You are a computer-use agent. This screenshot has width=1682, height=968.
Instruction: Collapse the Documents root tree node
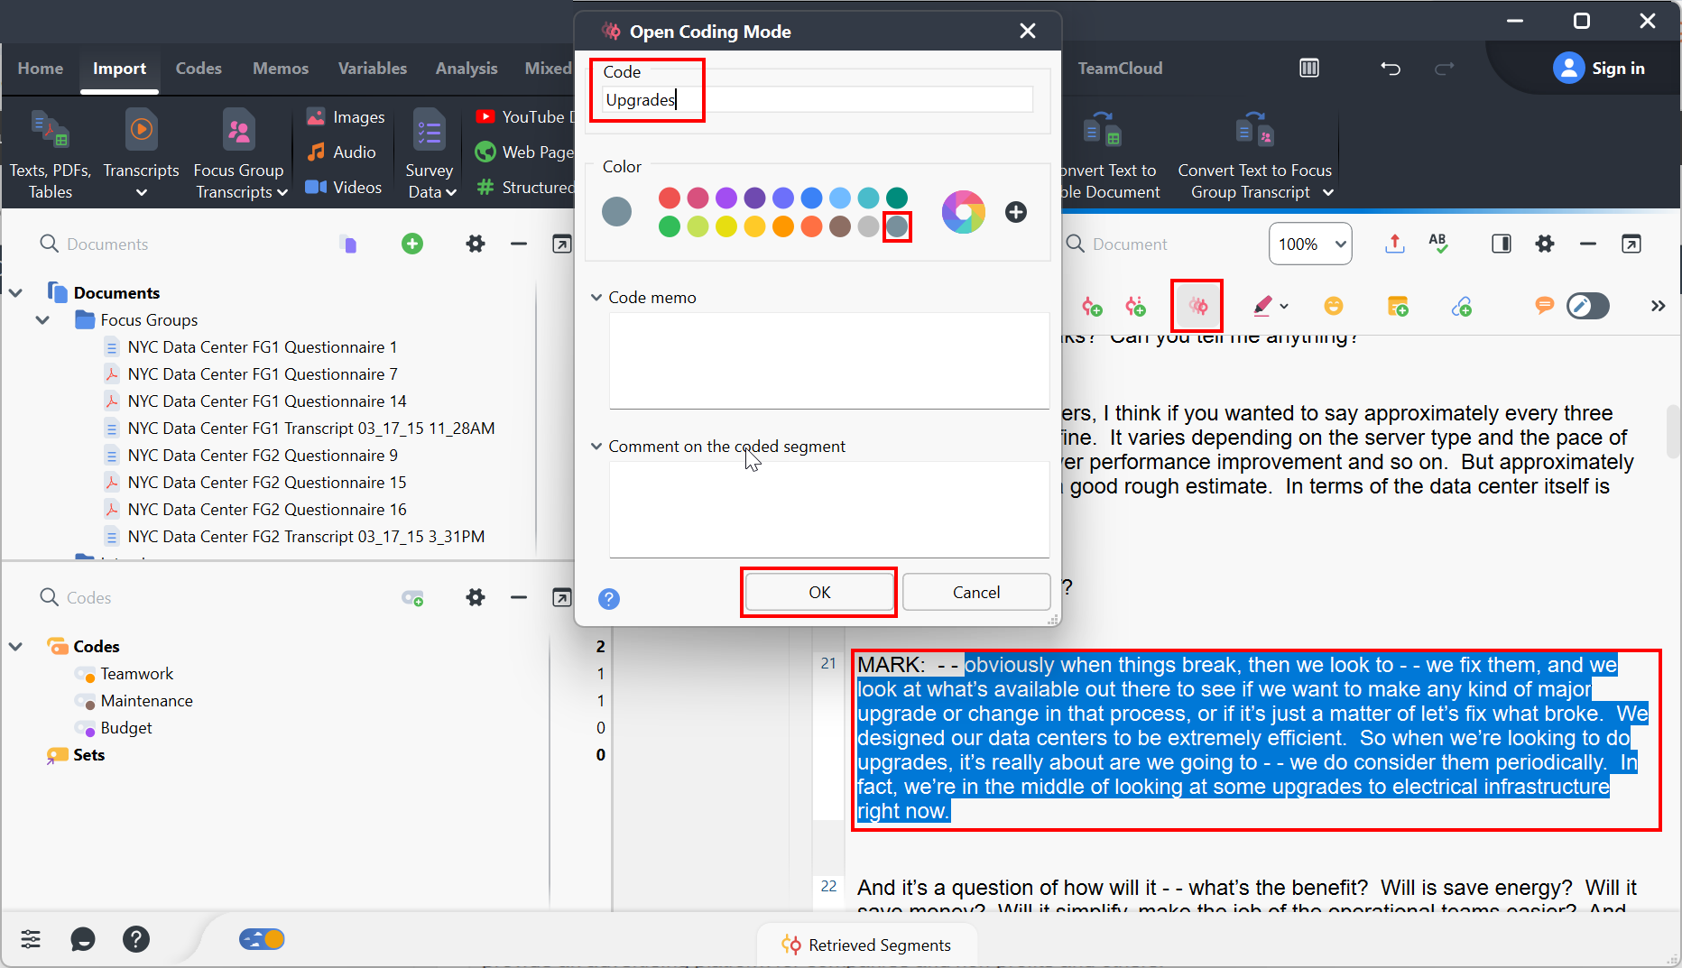click(16, 292)
